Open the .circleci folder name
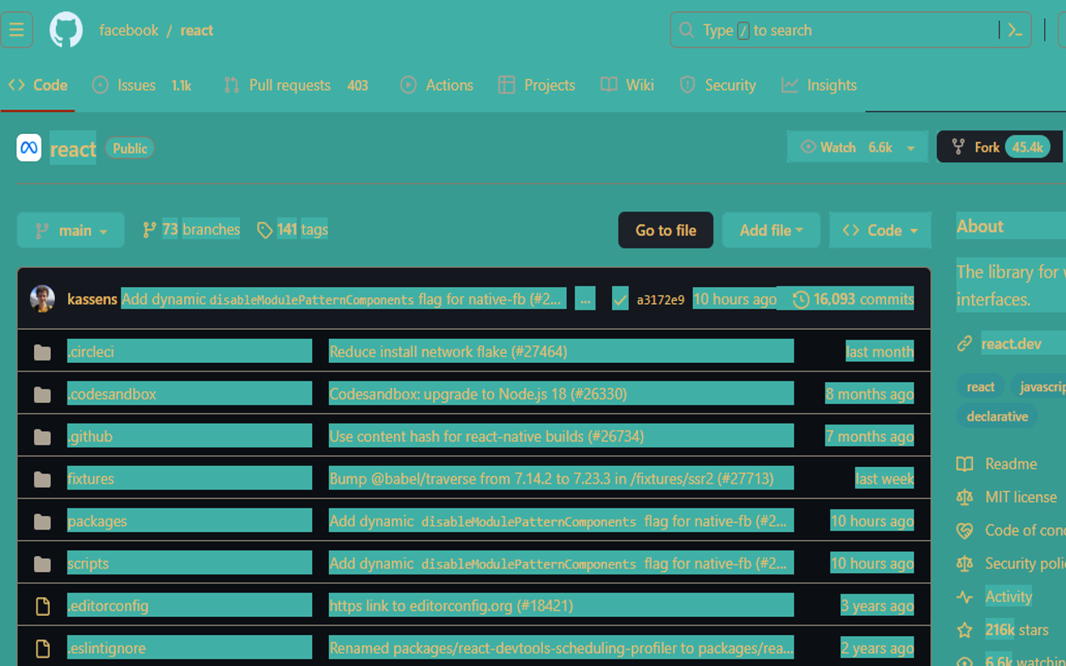This screenshot has width=1066, height=666. tap(91, 352)
